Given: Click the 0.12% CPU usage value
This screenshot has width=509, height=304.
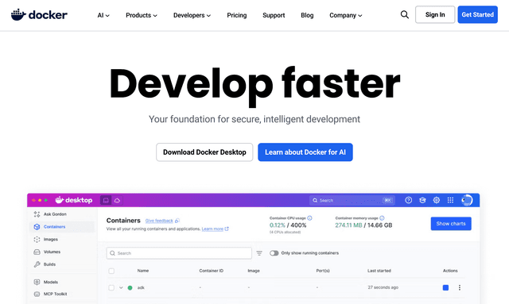Looking at the screenshot, I should 278,225.
